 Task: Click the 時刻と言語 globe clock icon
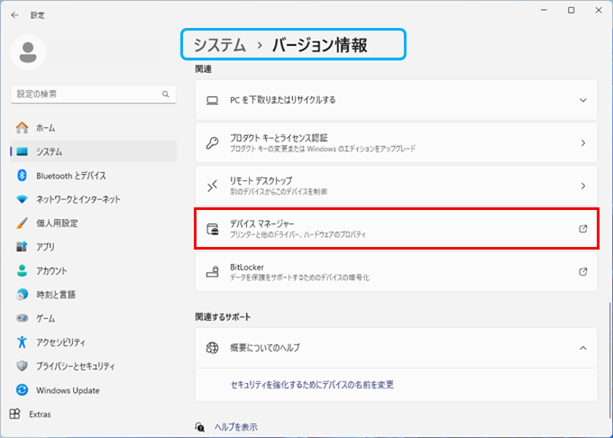(22, 294)
